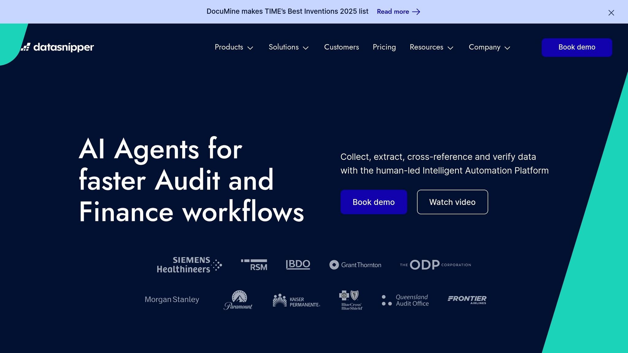Click the Frontier Airlines logo
The width and height of the screenshot is (628, 353).
point(467,300)
